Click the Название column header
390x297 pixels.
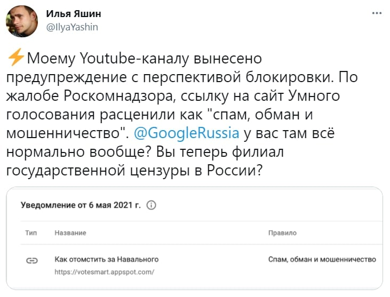coord(70,233)
